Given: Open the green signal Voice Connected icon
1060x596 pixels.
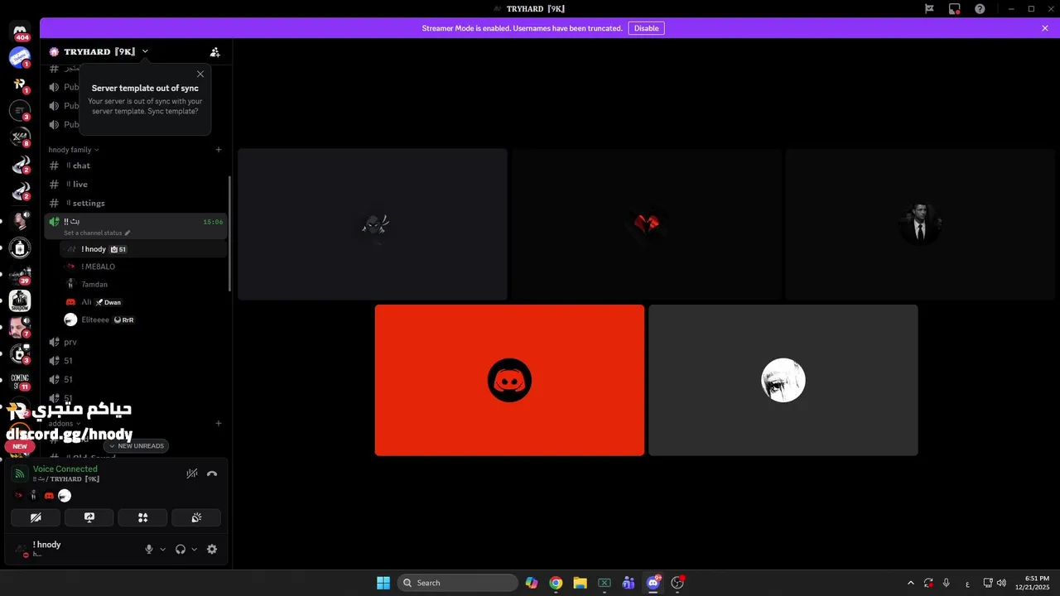Looking at the screenshot, I should tap(20, 474).
